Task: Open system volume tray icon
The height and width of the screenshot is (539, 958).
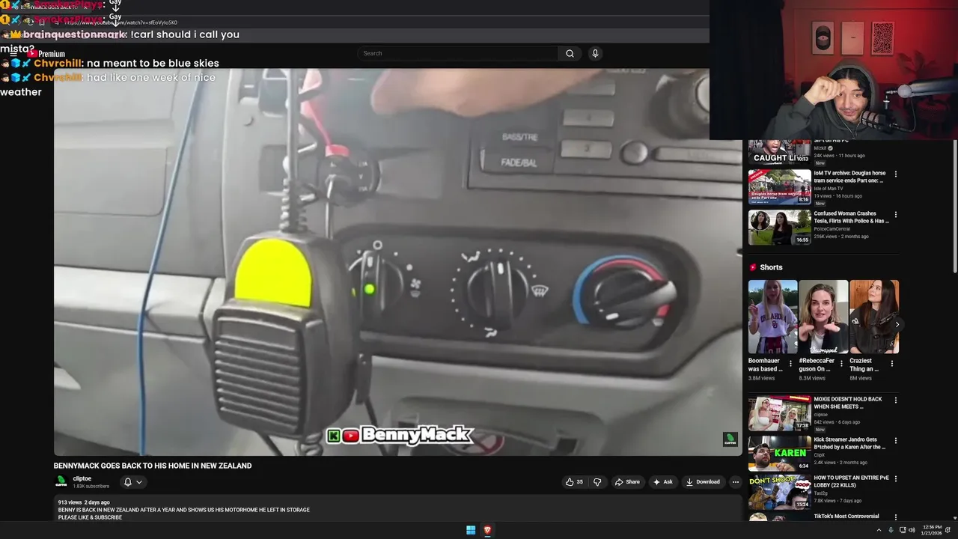Action: coord(912,530)
